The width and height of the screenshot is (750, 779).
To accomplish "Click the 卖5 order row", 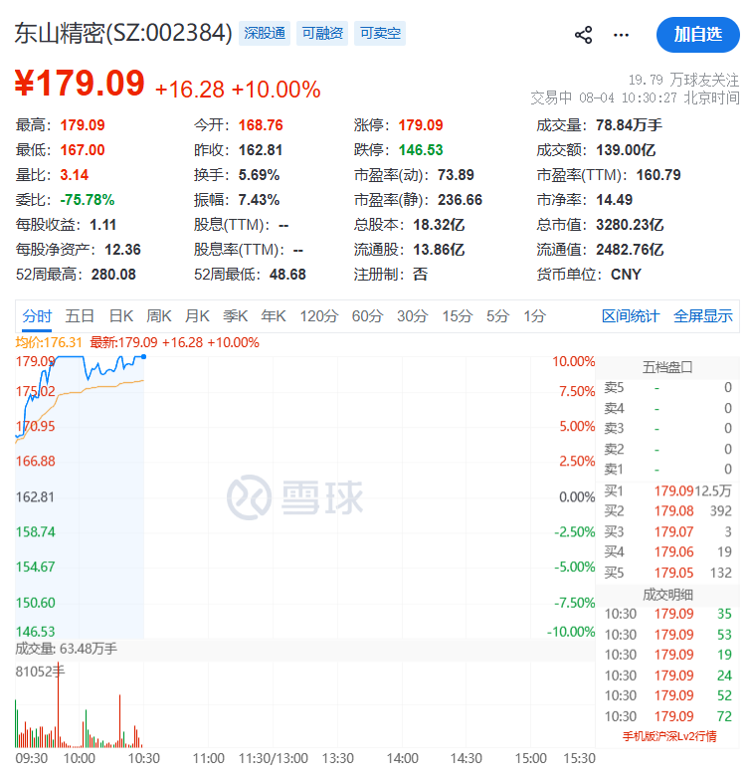I will 667,388.
